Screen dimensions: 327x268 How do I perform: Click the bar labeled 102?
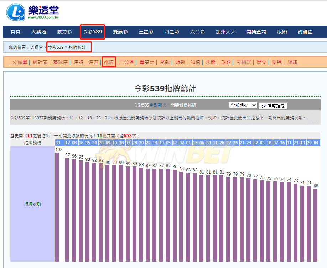[57, 207]
